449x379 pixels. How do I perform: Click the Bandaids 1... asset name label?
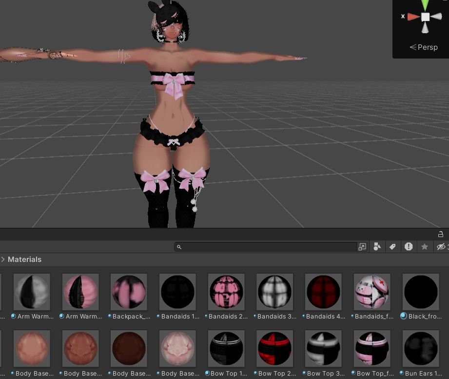click(x=180, y=316)
